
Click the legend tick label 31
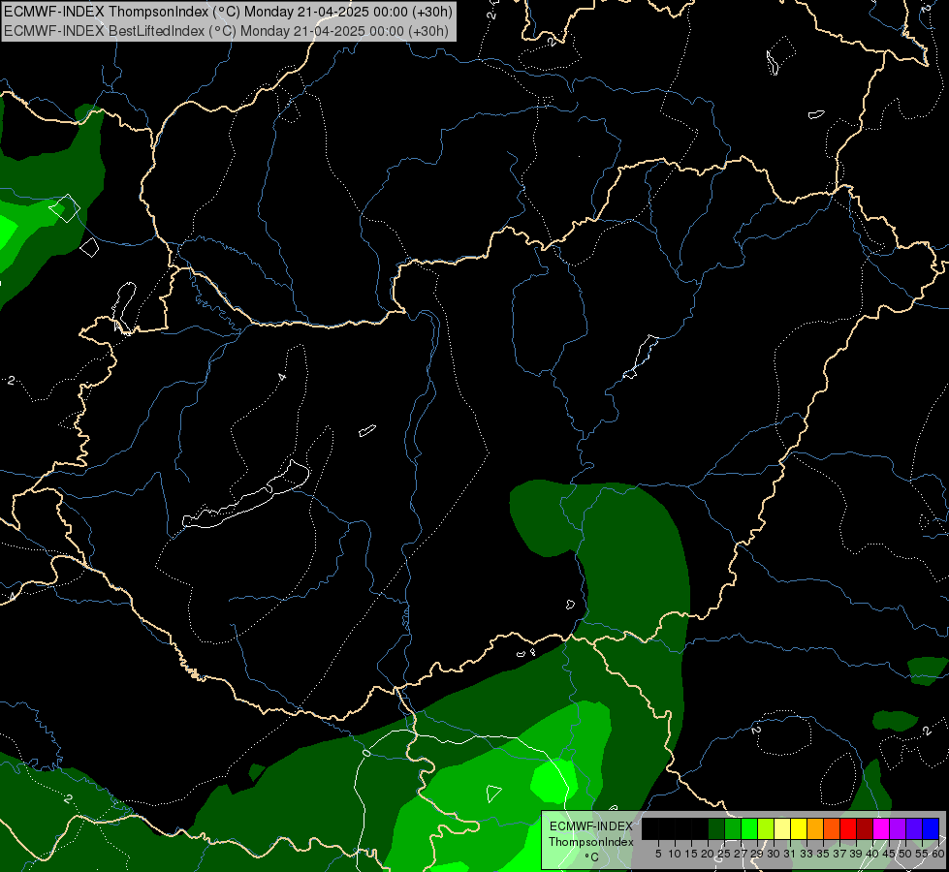[x=790, y=854]
